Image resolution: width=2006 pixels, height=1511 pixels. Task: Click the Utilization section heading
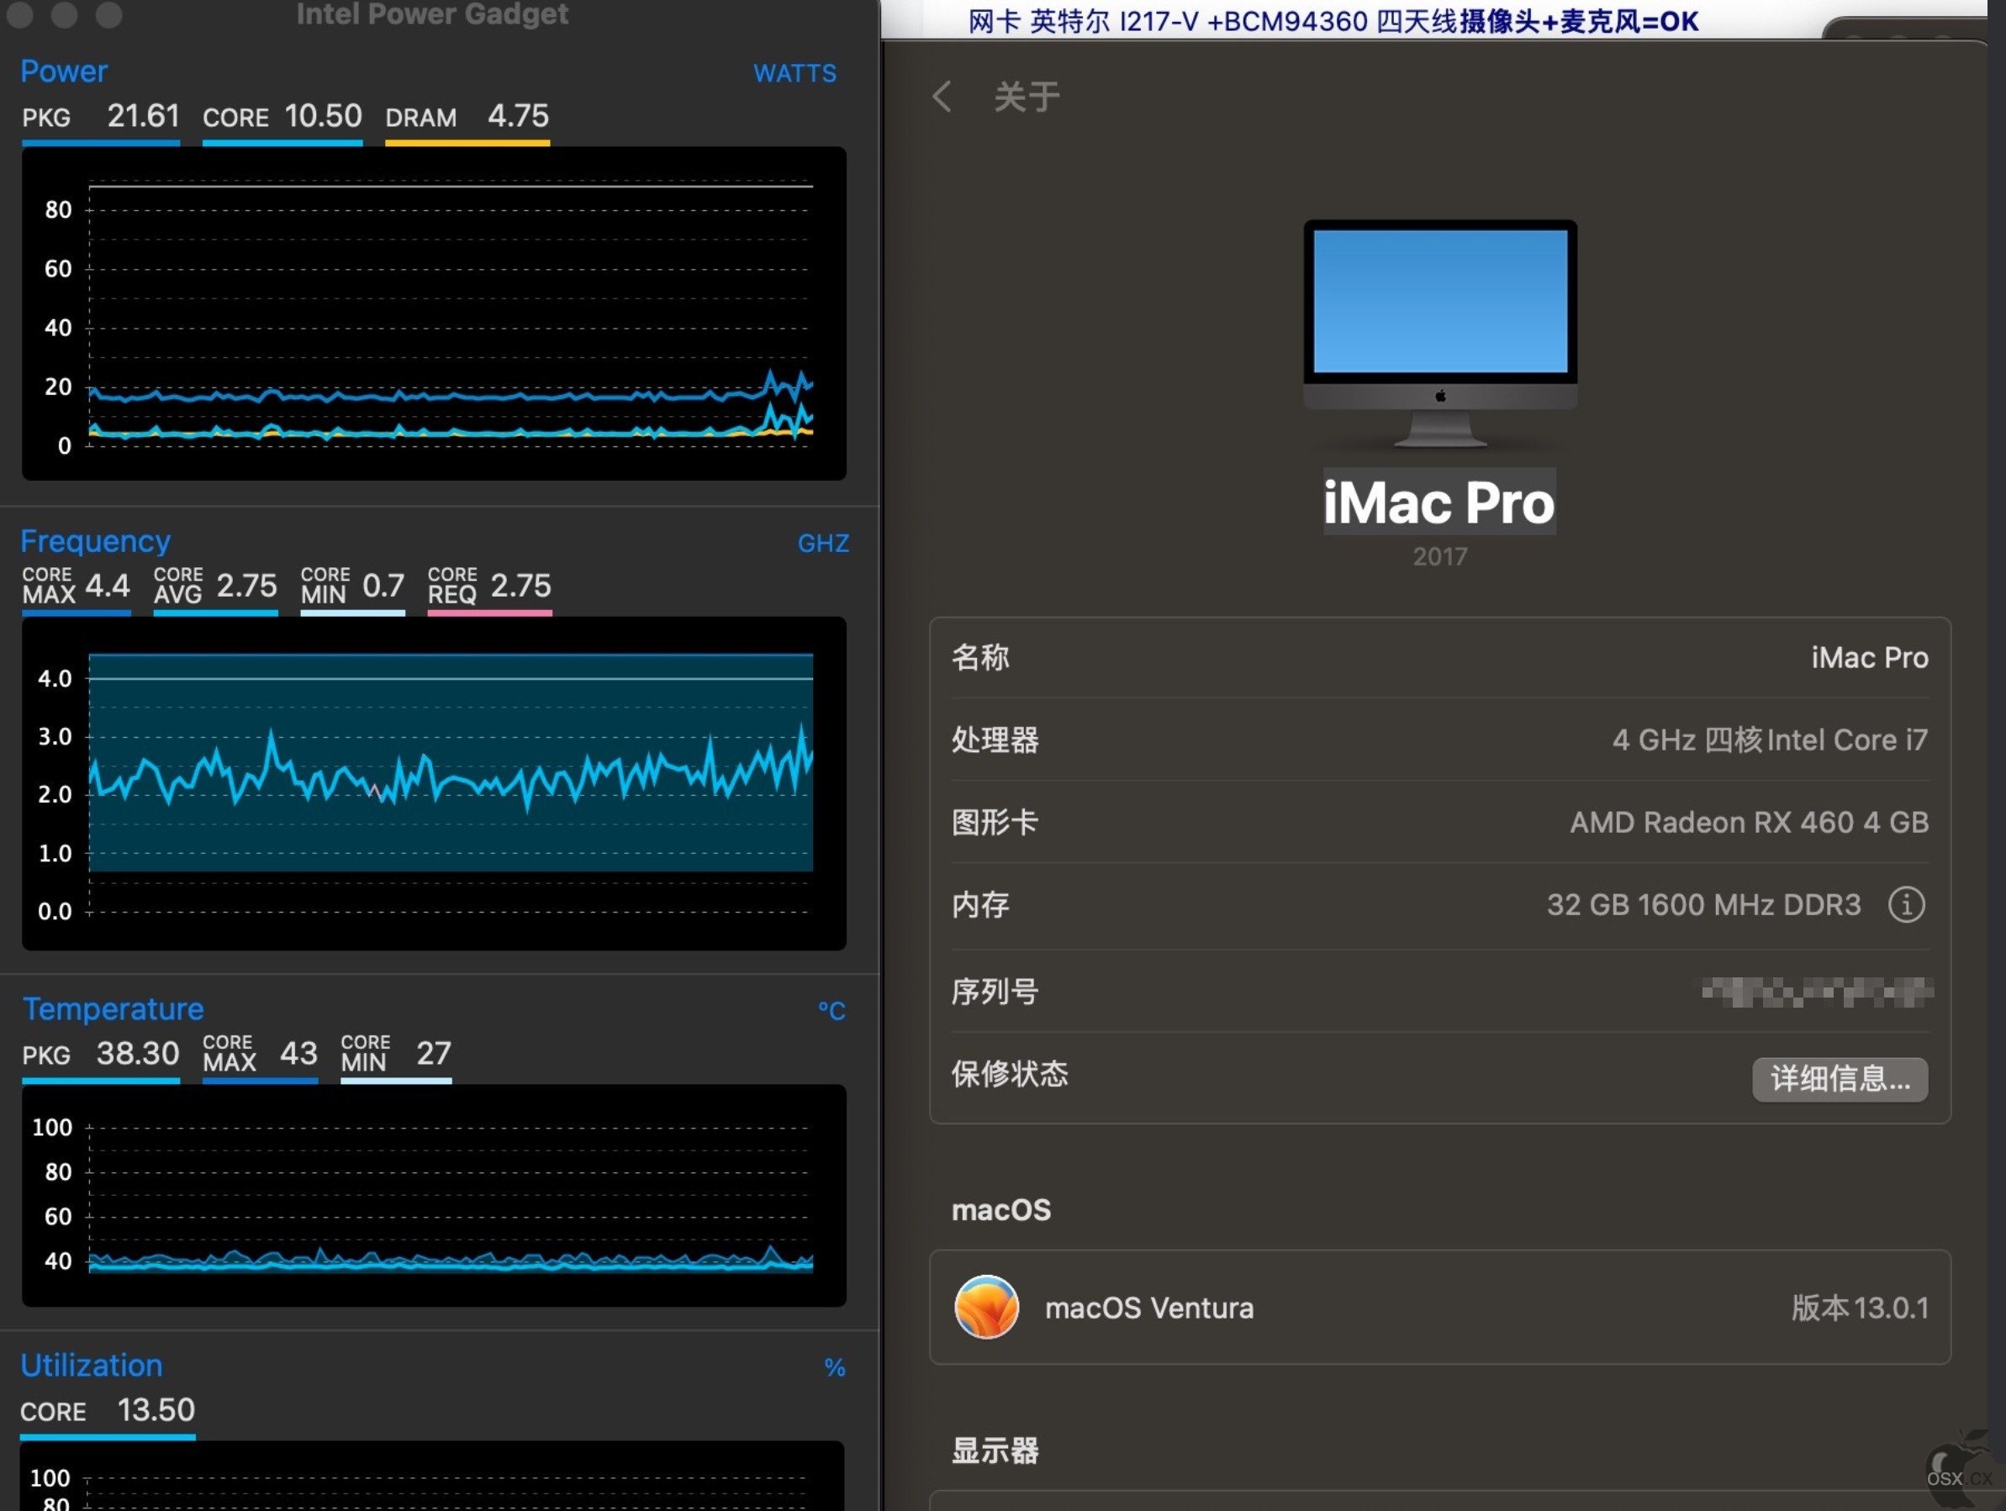tap(92, 1365)
